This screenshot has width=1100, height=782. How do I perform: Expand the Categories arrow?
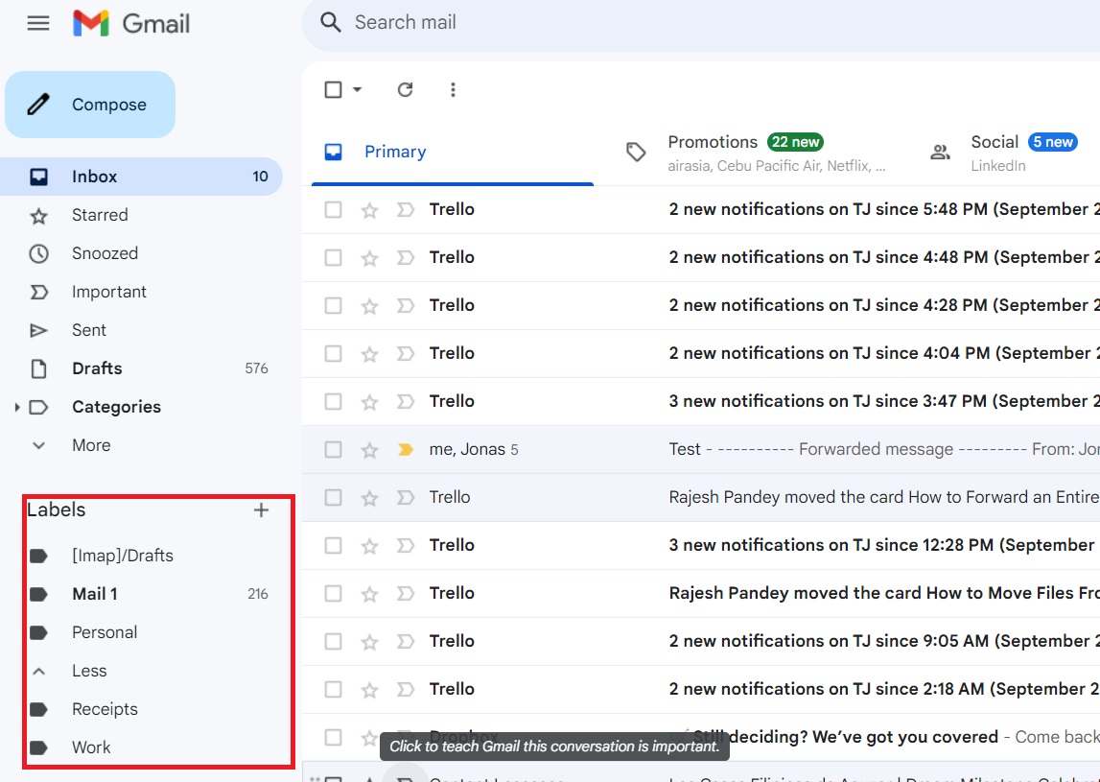click(x=17, y=407)
